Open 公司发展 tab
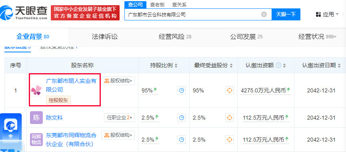 (246, 37)
